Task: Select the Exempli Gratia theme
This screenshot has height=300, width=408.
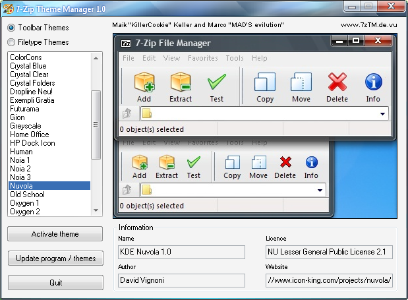Action: pyautogui.click(x=49, y=100)
